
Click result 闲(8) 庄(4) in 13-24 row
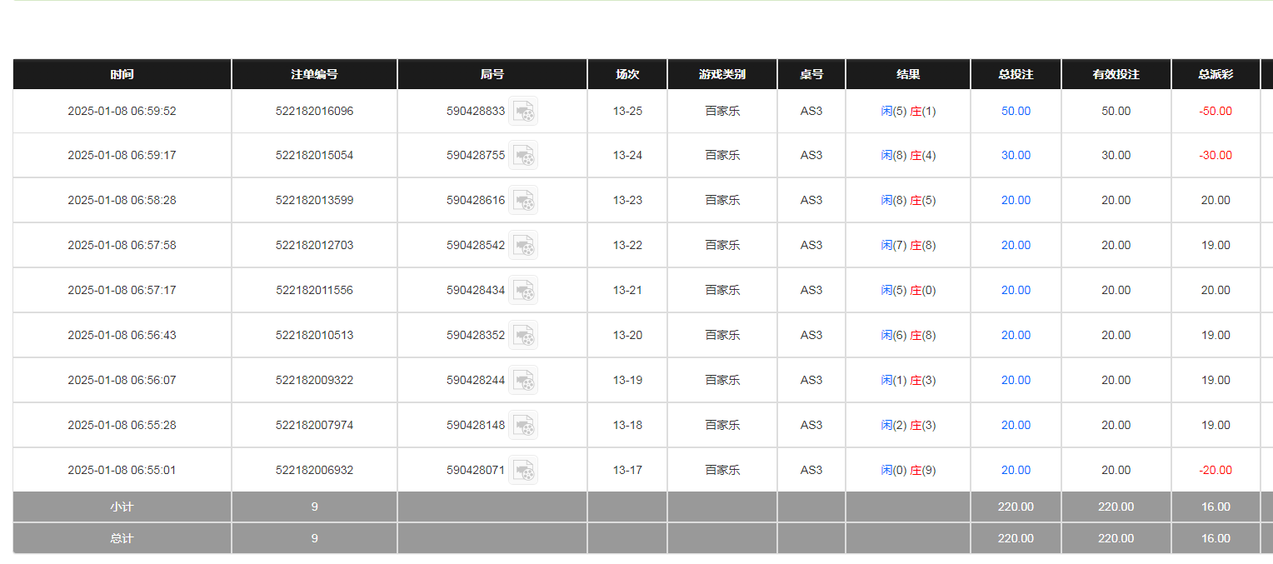click(908, 155)
